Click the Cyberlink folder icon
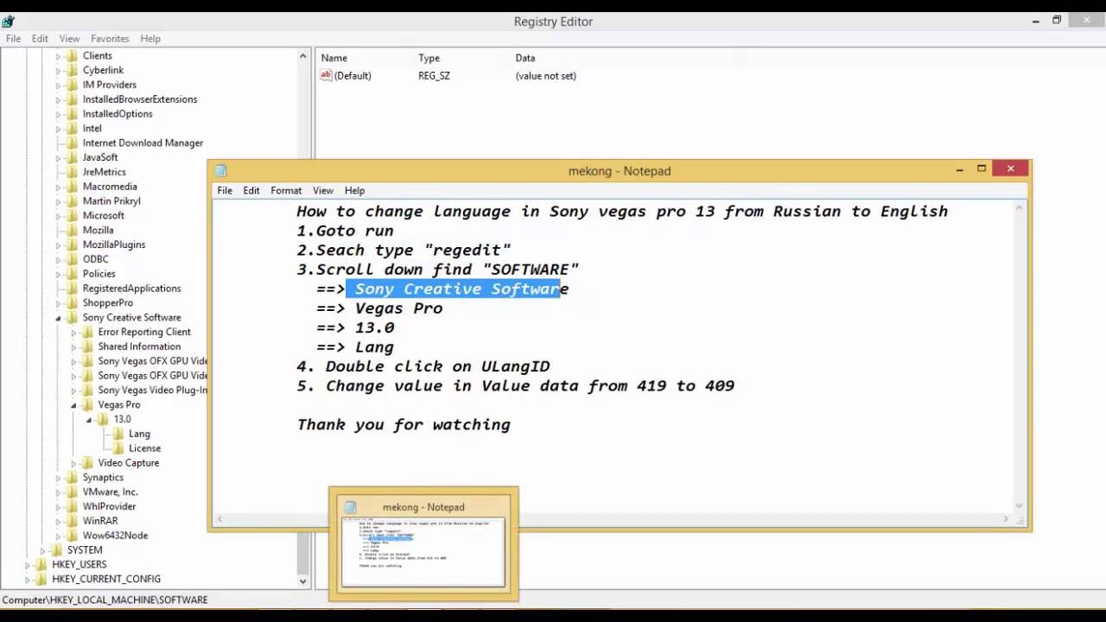The image size is (1106, 622). 73,70
